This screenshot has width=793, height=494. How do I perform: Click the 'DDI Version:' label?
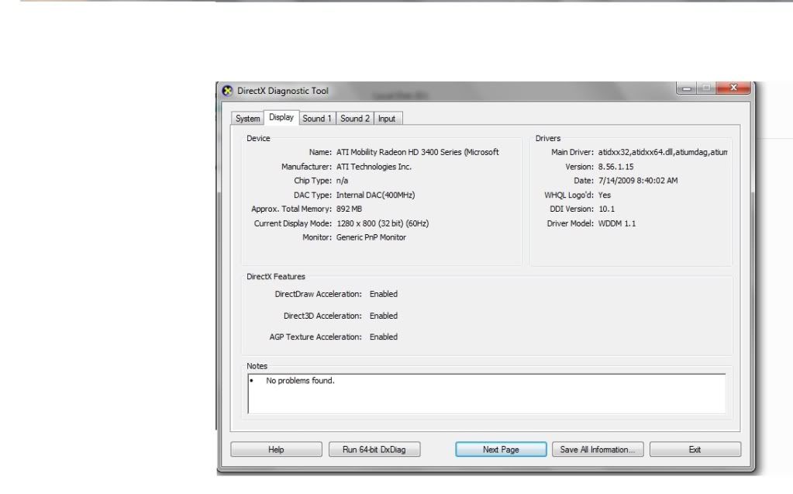[571, 209]
